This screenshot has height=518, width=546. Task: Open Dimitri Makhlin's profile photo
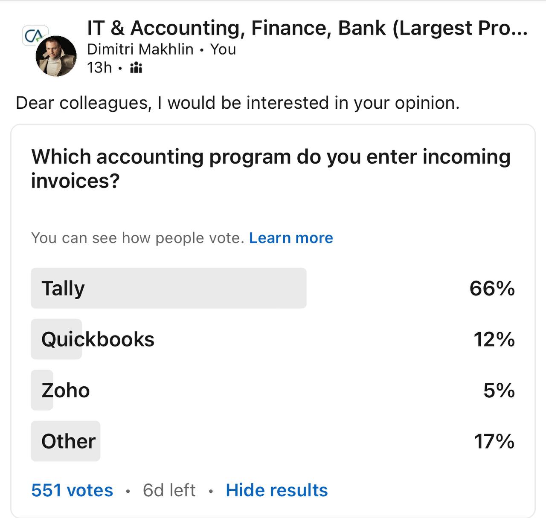point(56,56)
